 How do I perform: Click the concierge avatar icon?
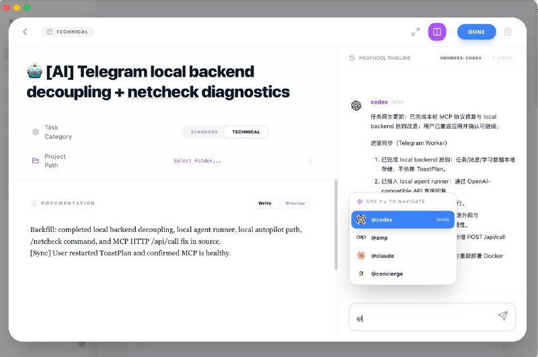[x=361, y=274]
